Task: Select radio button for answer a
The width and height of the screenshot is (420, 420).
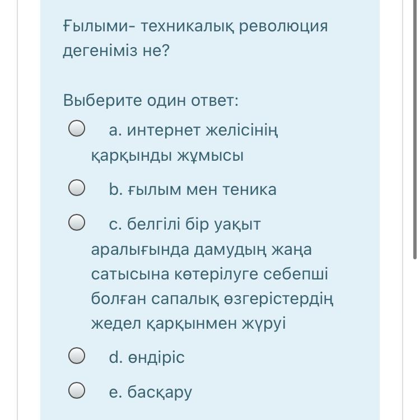Action: [77, 128]
